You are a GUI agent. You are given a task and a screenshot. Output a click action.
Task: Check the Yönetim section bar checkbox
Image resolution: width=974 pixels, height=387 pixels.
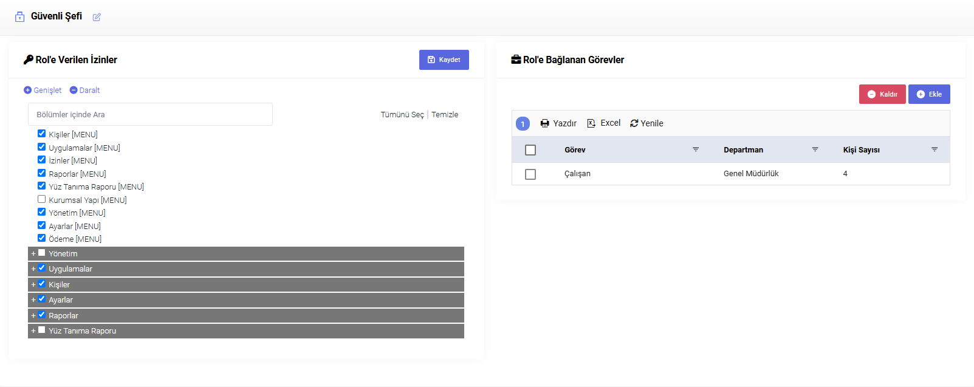click(x=42, y=253)
